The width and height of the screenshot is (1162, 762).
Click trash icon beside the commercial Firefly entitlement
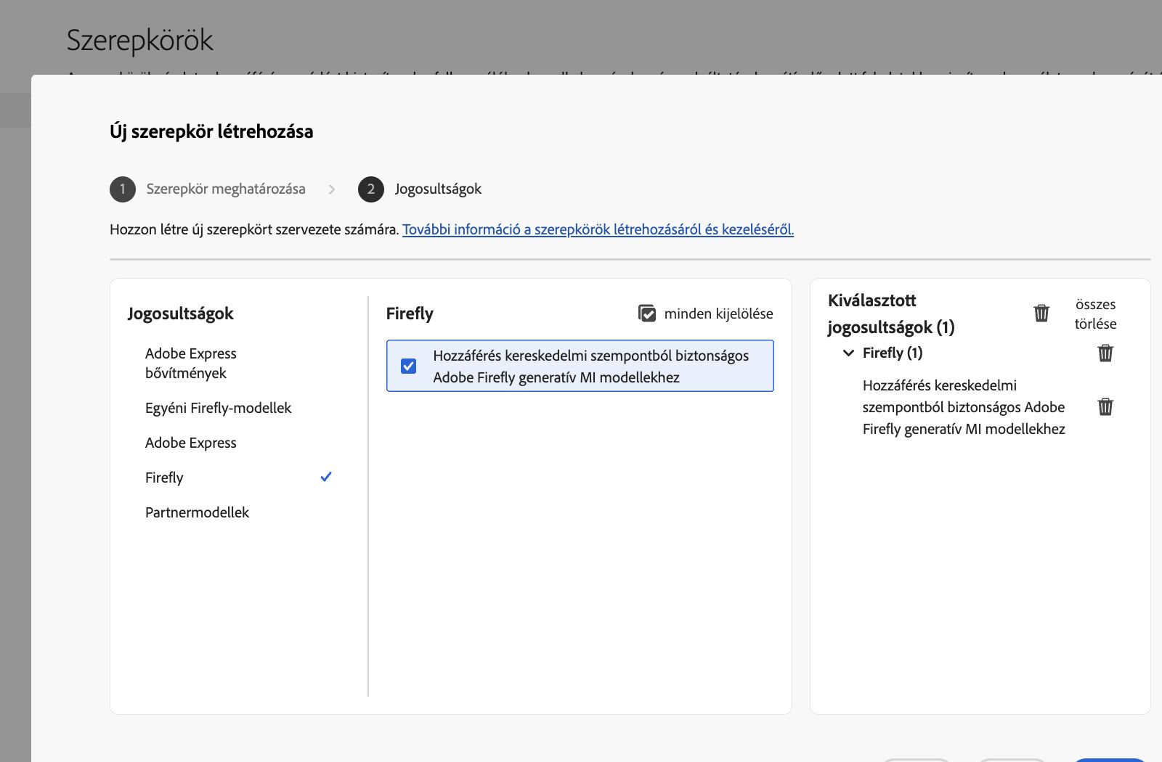click(1105, 407)
